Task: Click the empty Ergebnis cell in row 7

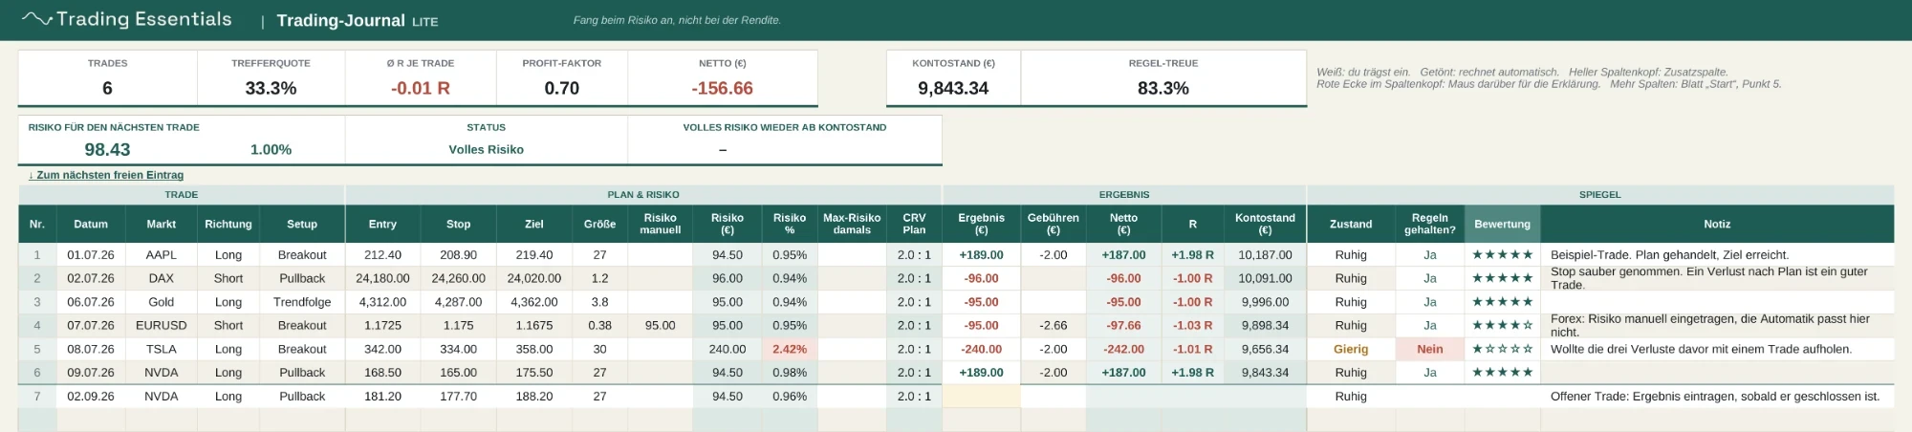Action: tap(981, 396)
